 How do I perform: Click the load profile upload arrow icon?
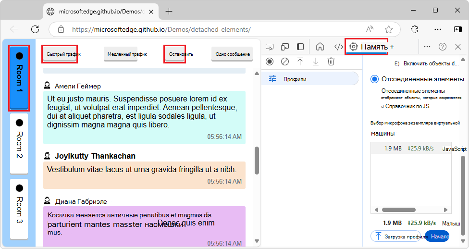pos(300,62)
